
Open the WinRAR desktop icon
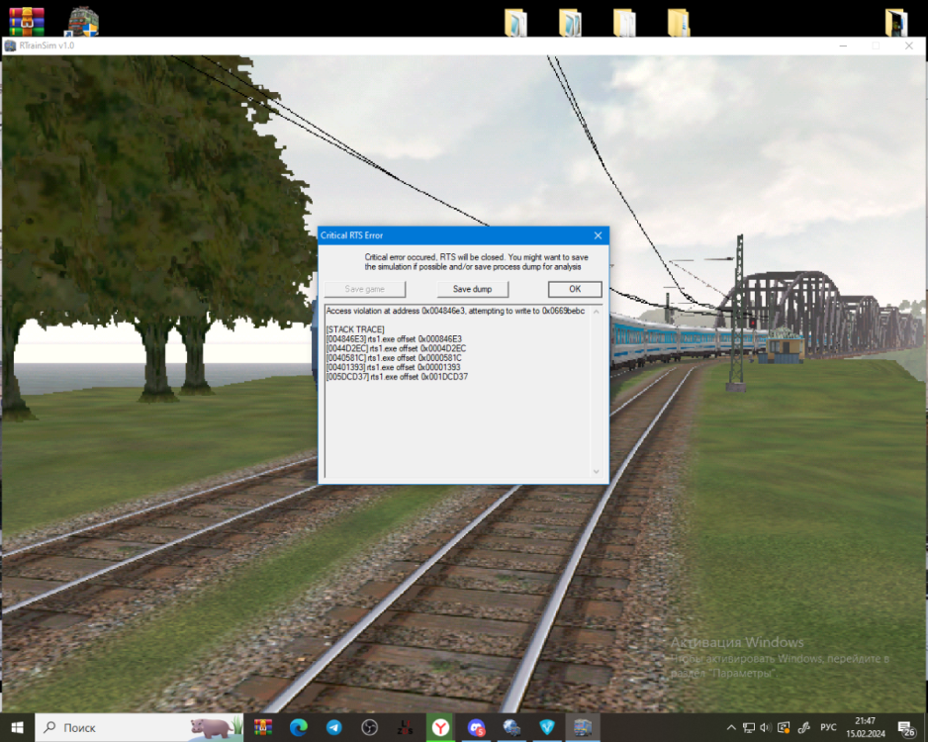click(27, 20)
